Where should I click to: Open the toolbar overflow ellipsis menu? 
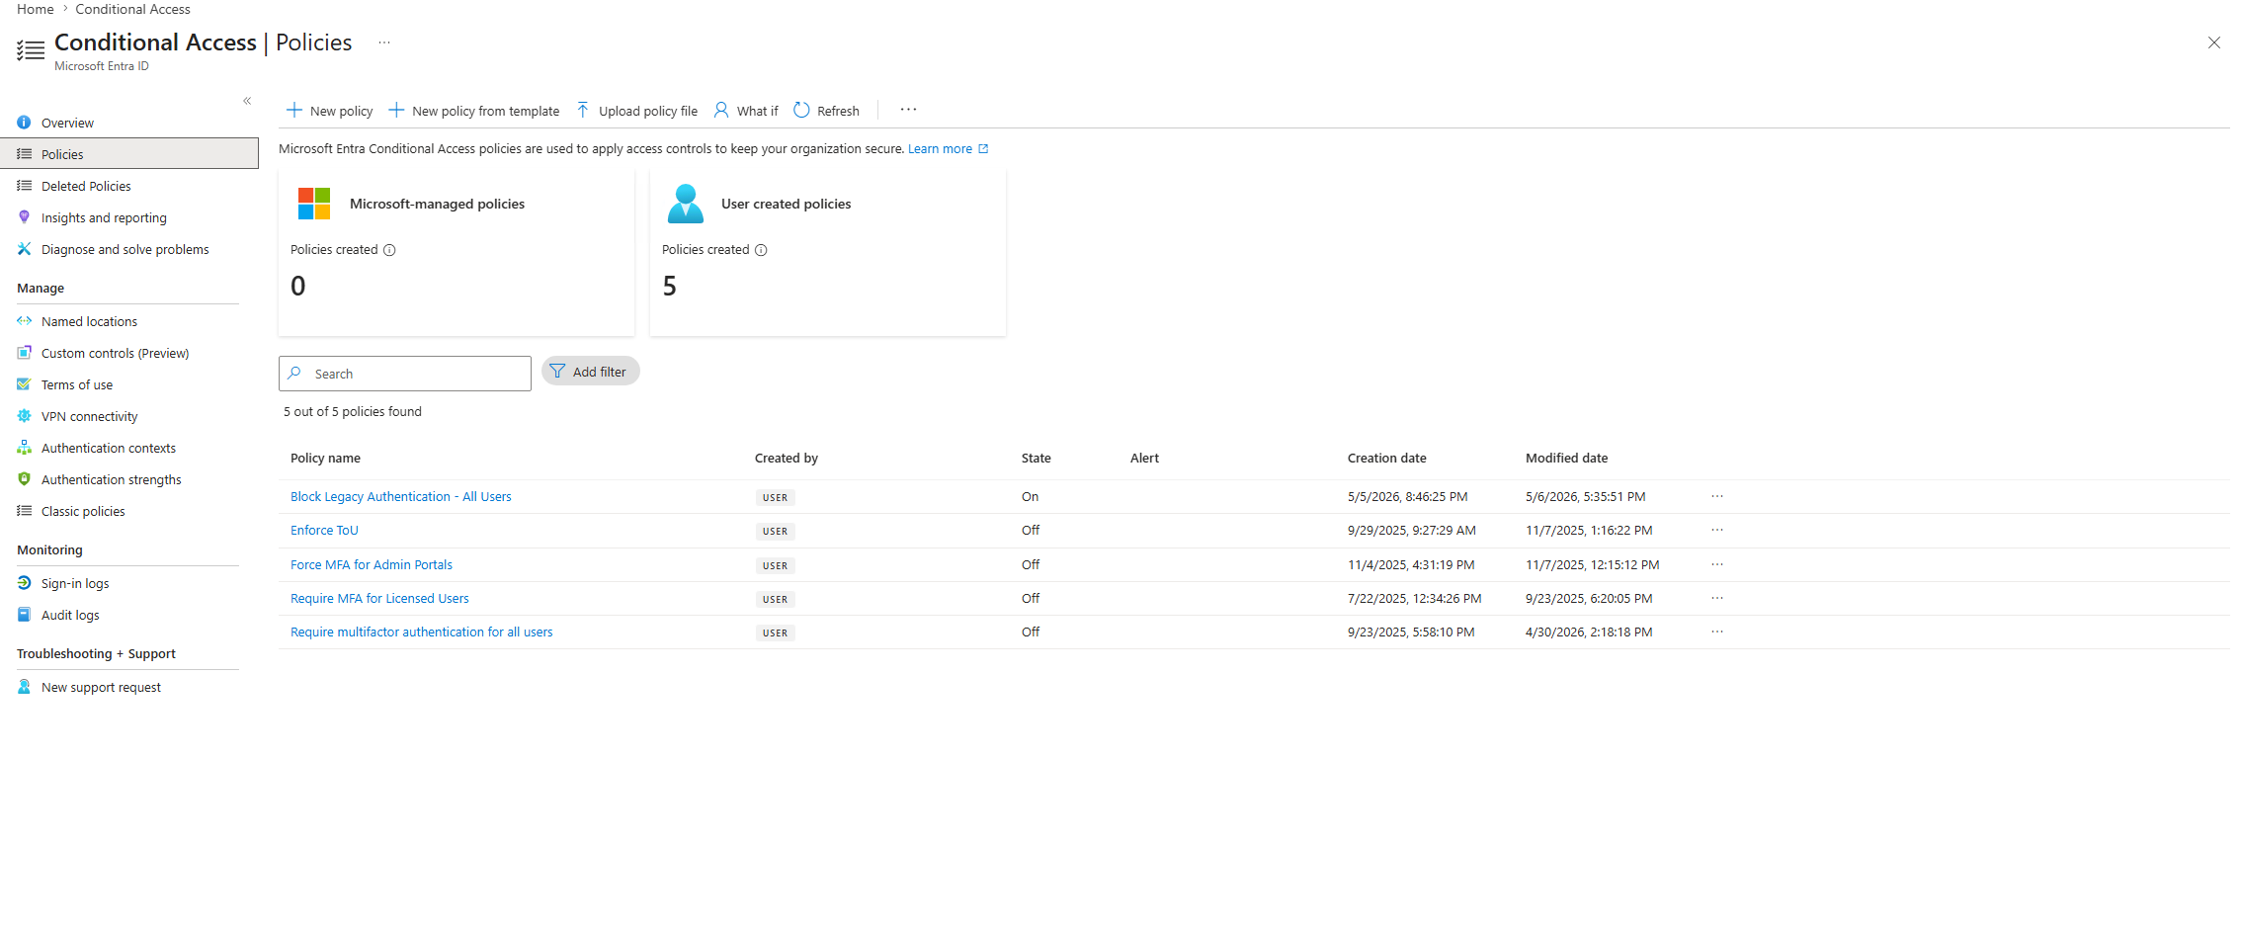[908, 110]
